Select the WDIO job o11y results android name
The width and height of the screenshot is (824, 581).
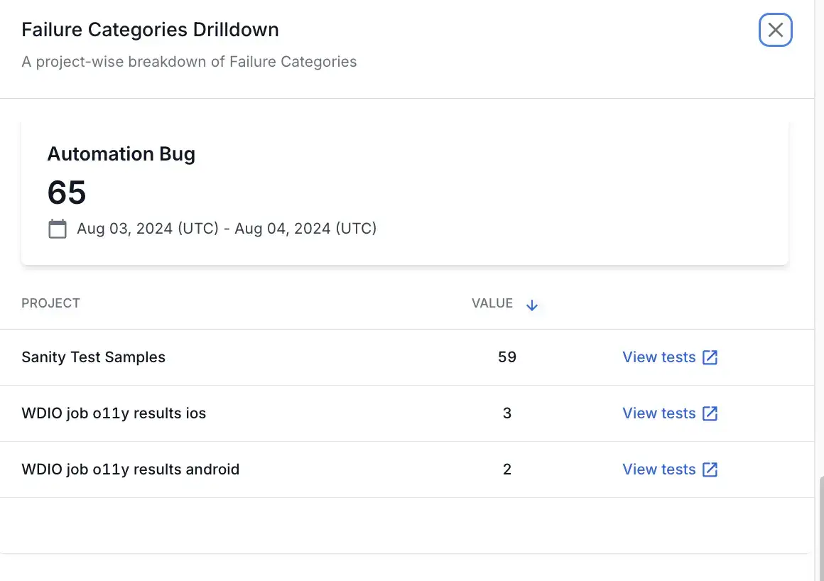pyautogui.click(x=130, y=469)
